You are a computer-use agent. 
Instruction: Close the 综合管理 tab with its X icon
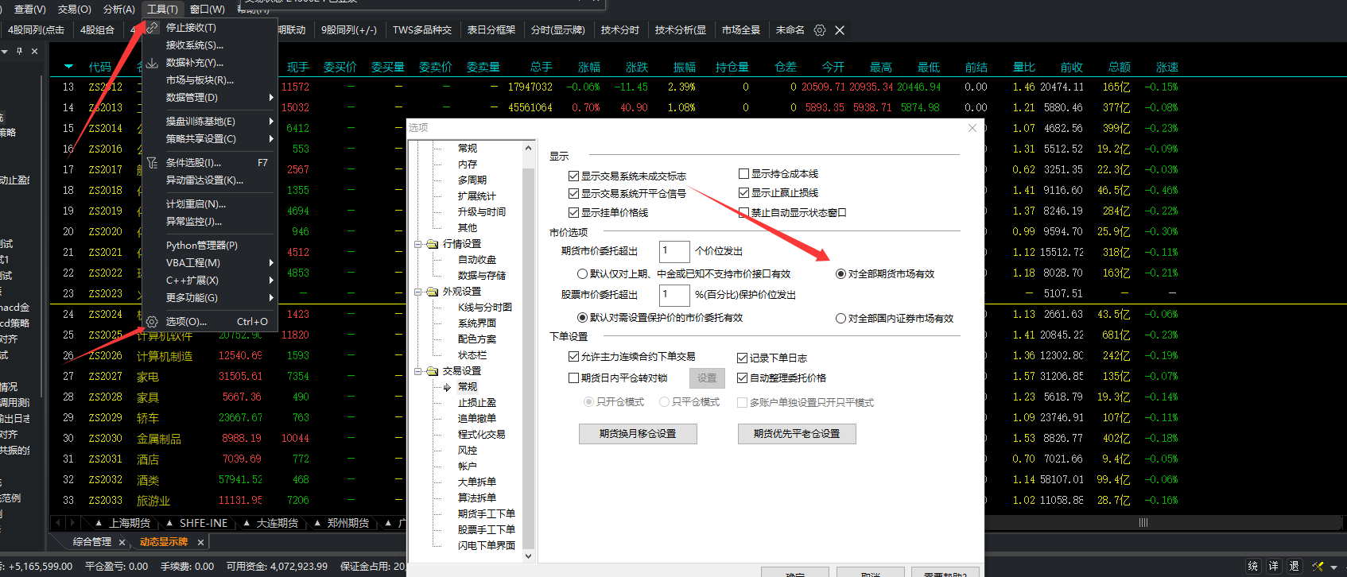pos(122,542)
